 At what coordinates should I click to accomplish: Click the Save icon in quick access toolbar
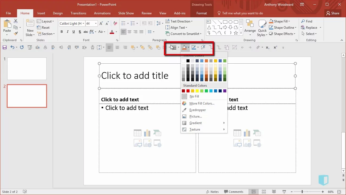5,47
